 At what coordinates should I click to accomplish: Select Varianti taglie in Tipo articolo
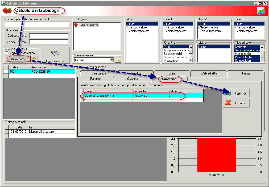(247, 57)
